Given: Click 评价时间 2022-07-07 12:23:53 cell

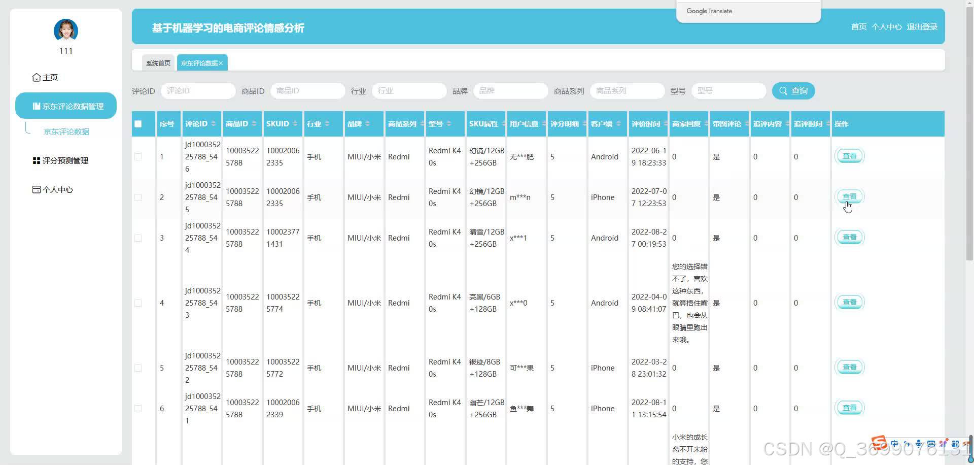Looking at the screenshot, I should tap(649, 197).
